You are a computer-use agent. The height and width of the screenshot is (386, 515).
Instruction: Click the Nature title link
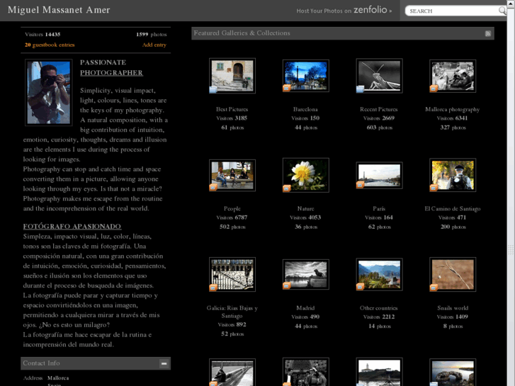(x=306, y=209)
